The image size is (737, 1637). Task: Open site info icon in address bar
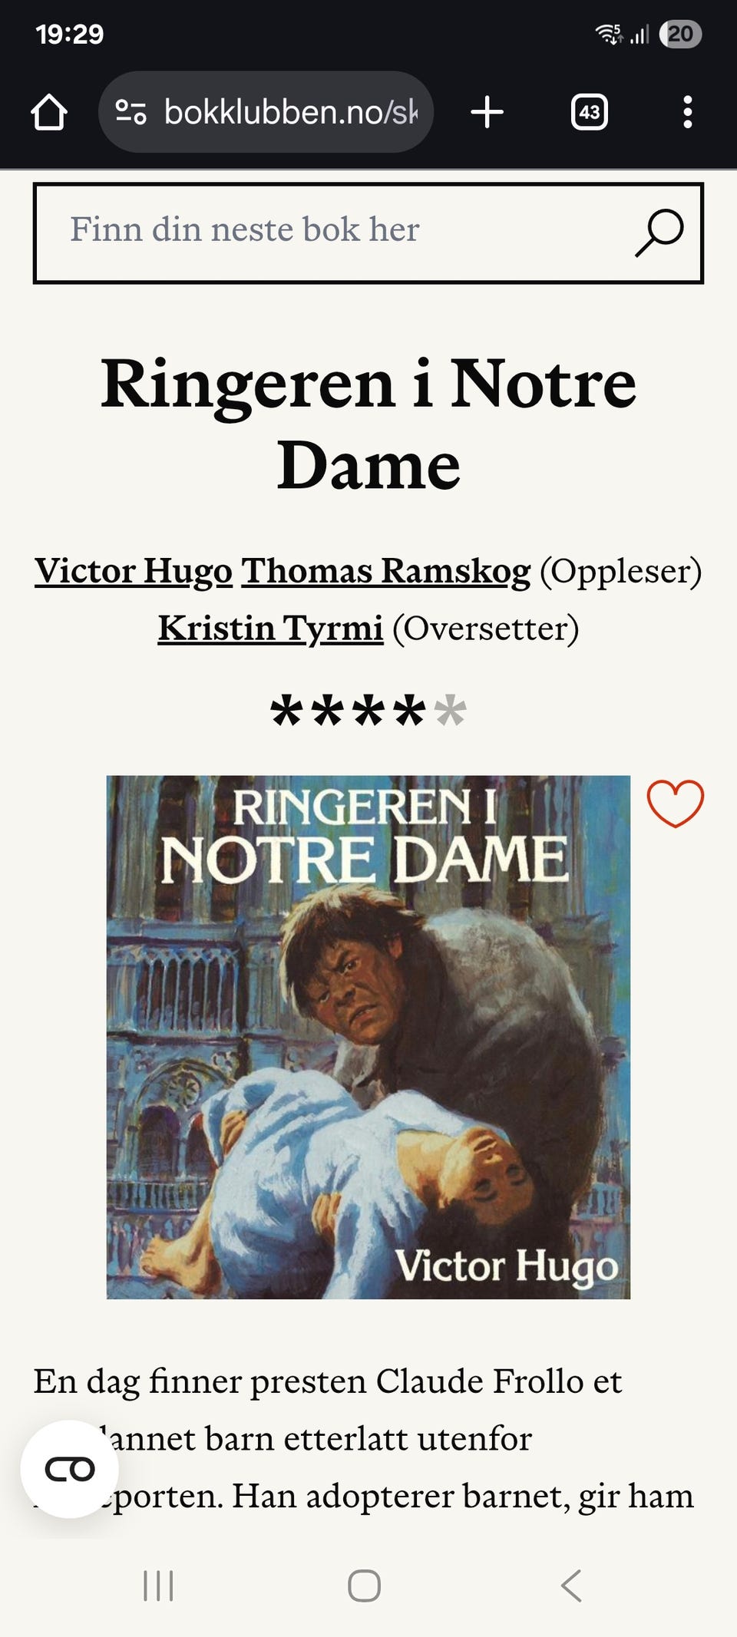point(131,112)
